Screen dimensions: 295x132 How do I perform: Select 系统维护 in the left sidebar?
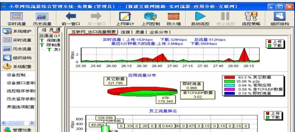pos(18,31)
